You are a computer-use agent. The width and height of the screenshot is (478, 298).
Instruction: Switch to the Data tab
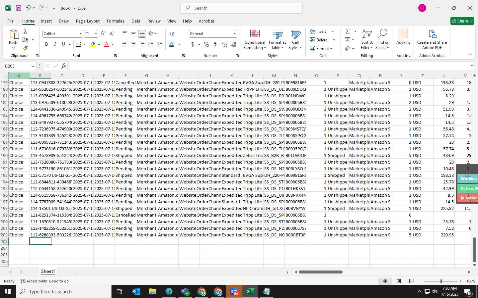[136, 21]
